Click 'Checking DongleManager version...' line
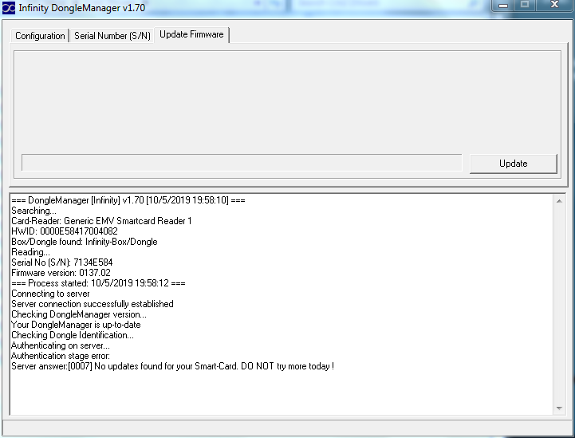This screenshot has width=575, height=438. click(78, 314)
